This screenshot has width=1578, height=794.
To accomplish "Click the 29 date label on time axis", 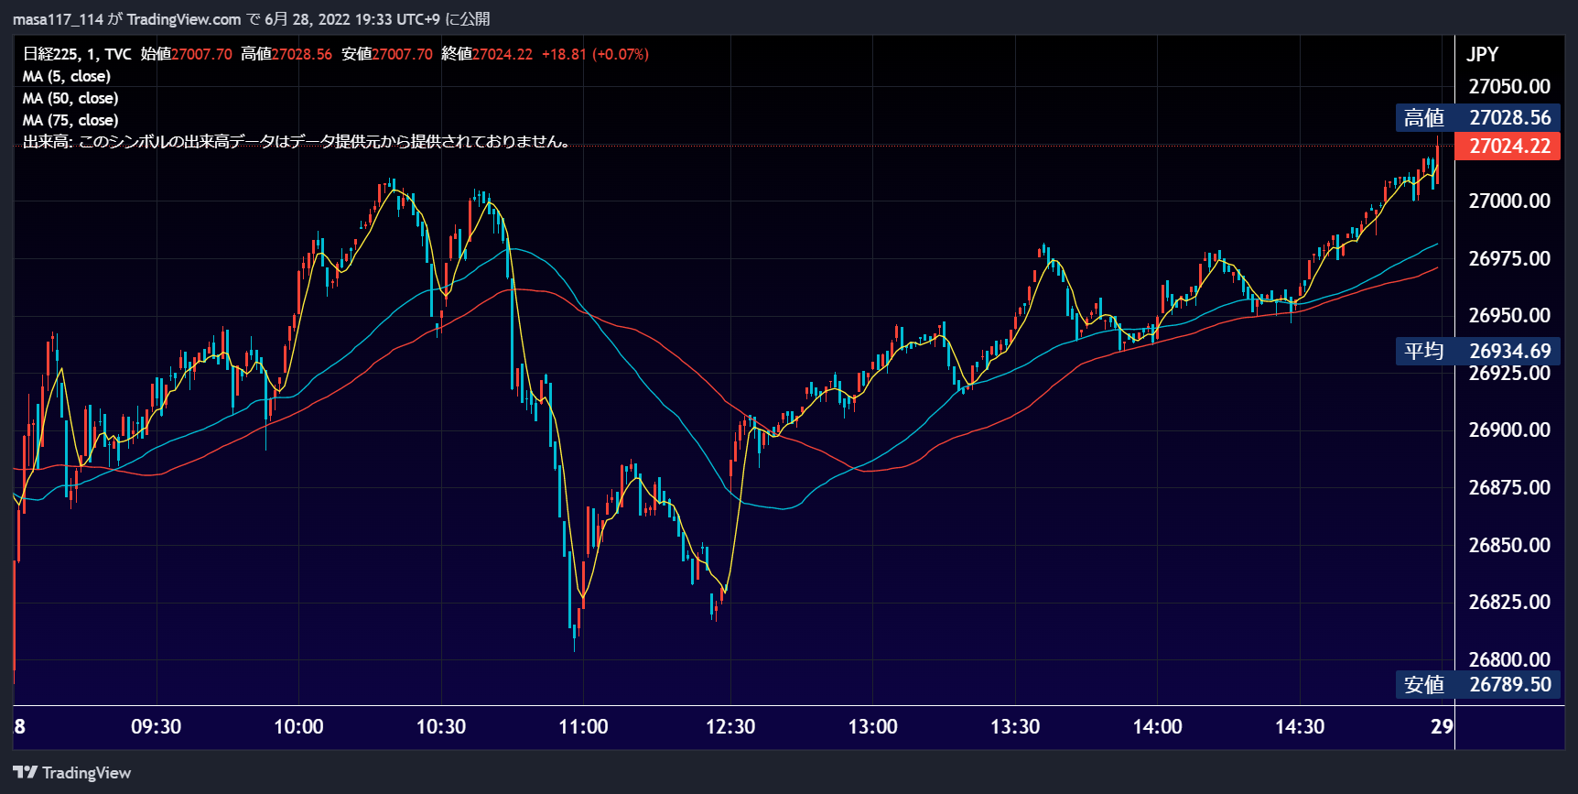I will click(1442, 726).
